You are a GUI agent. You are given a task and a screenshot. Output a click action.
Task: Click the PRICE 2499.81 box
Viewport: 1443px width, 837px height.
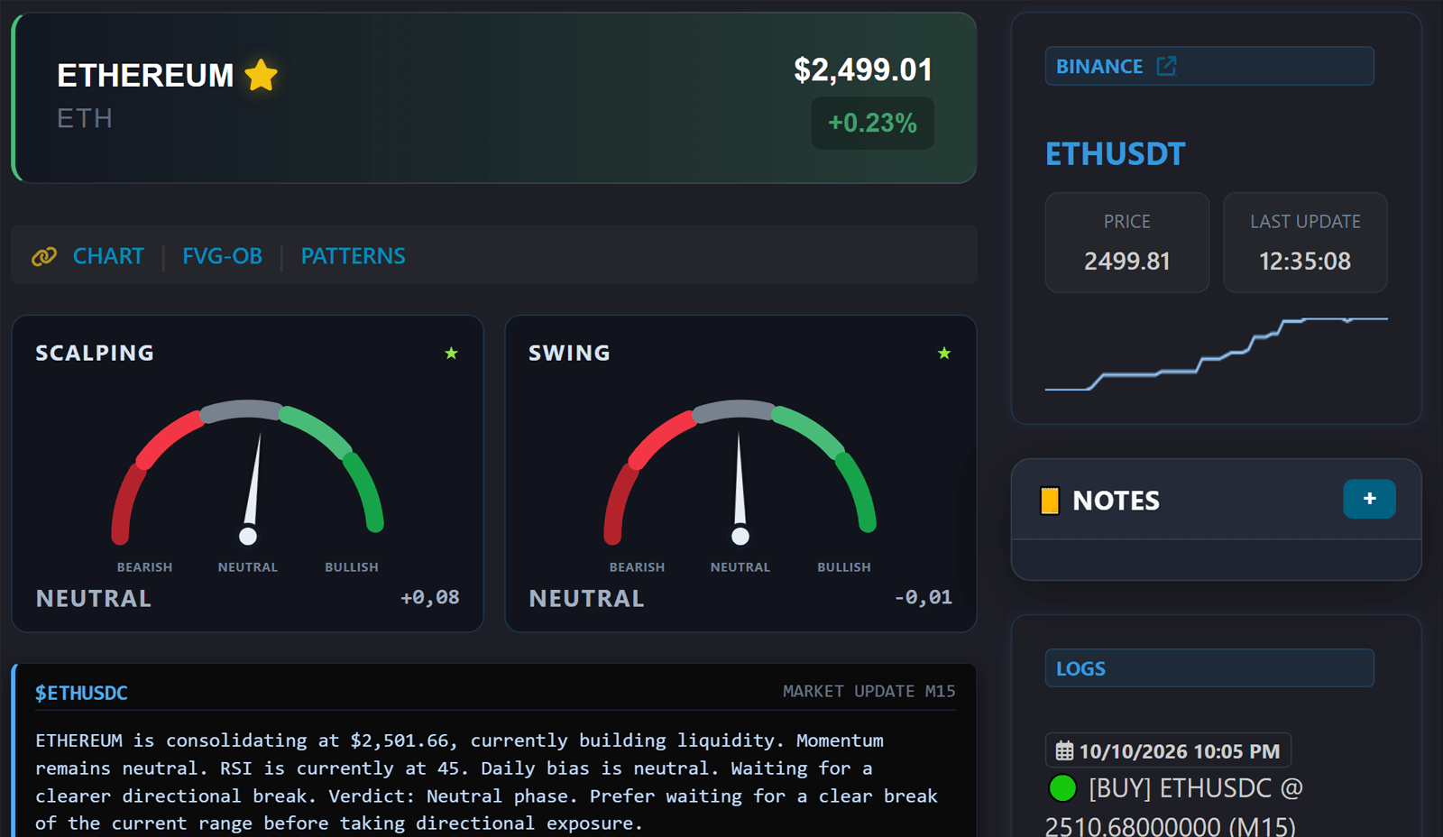[x=1126, y=243]
